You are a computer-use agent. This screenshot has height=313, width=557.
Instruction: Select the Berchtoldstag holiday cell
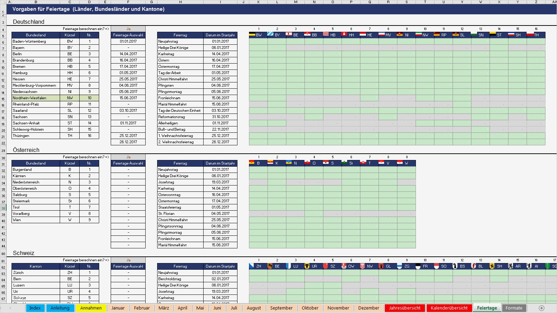coord(180,279)
